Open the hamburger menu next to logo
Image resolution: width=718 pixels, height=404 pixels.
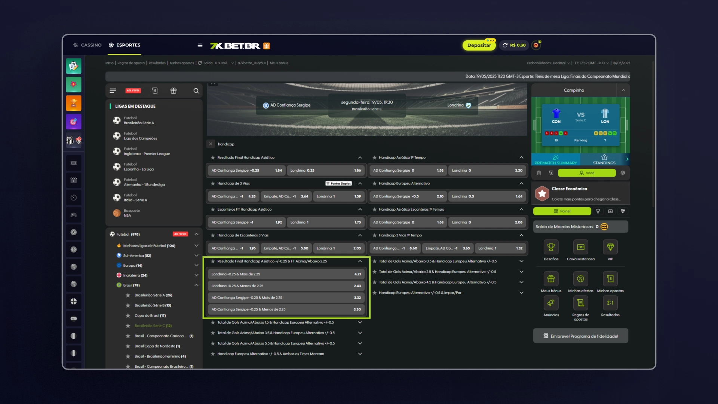tap(200, 45)
